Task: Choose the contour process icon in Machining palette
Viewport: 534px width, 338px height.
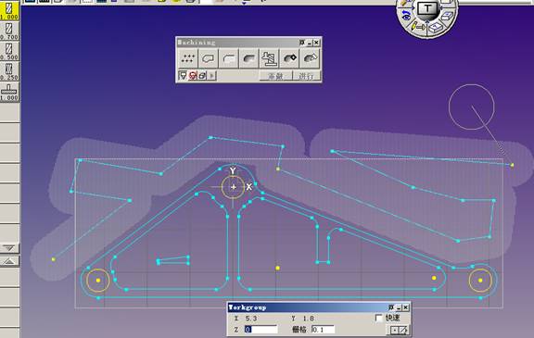Action: (208, 58)
